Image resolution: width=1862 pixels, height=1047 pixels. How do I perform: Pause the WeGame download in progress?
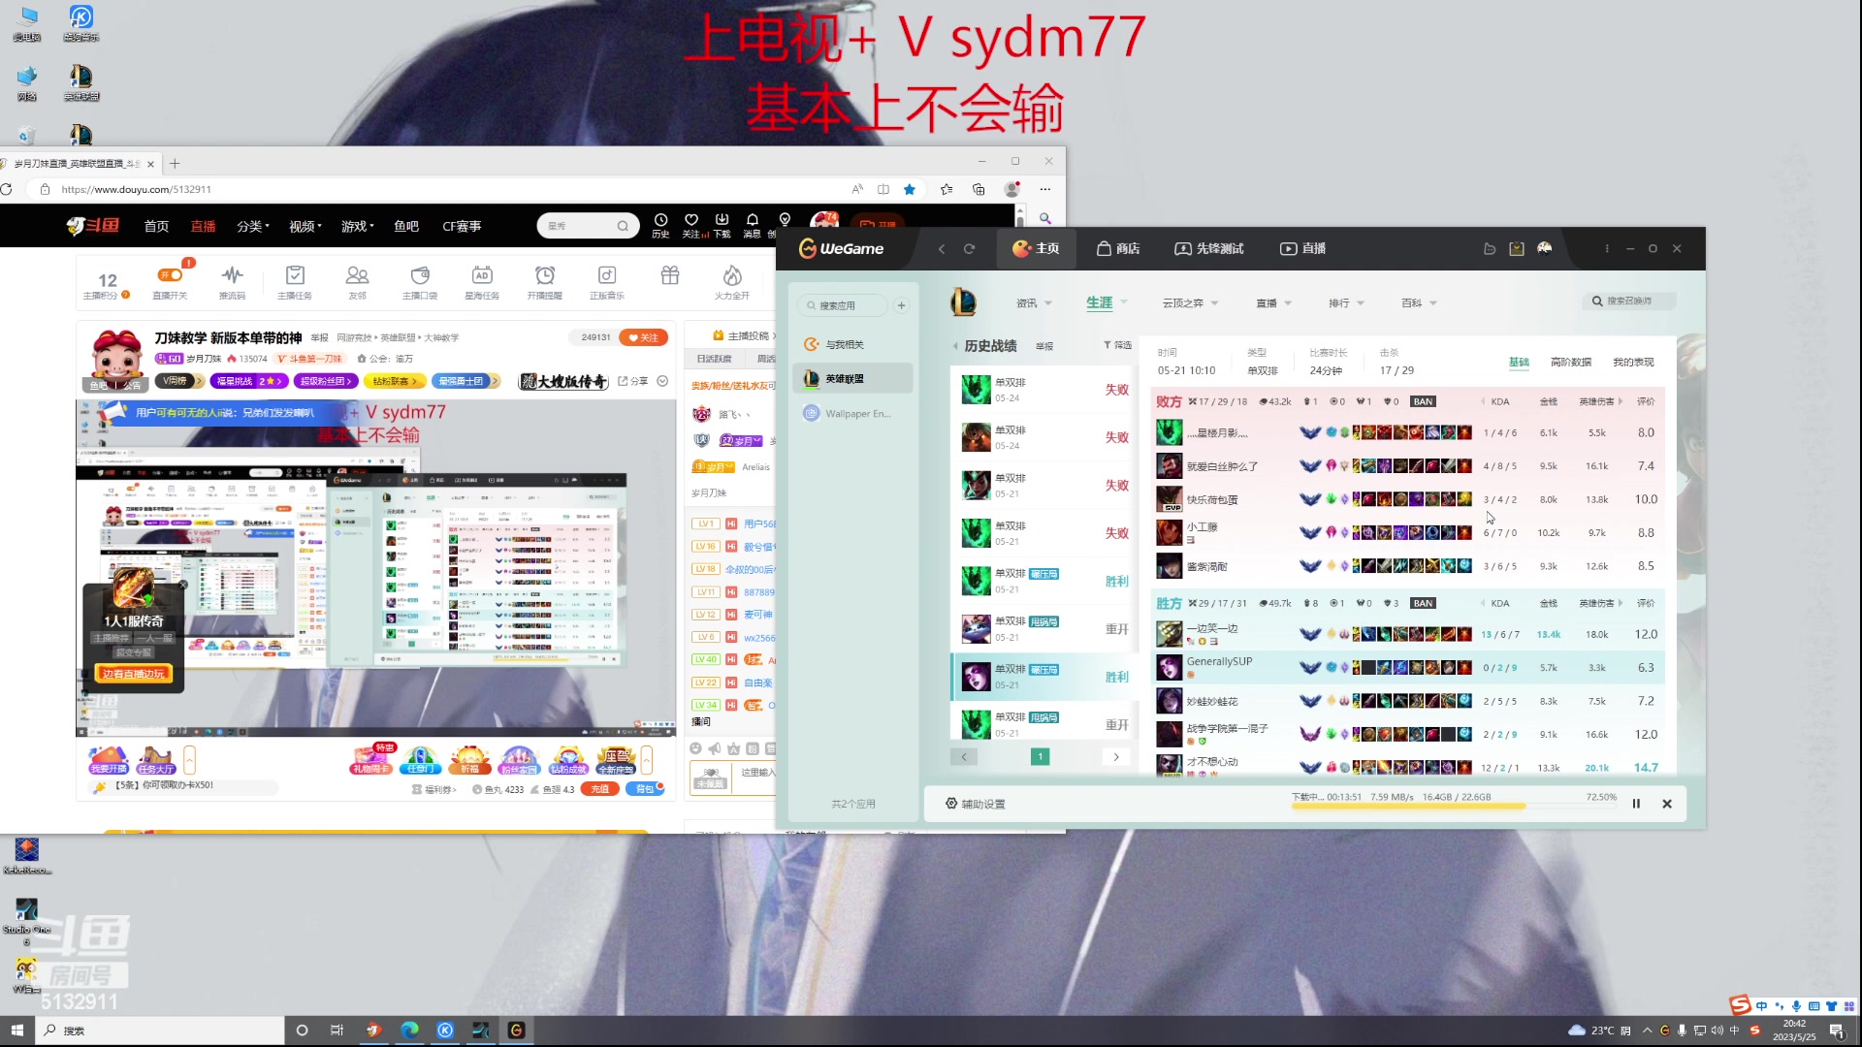[x=1636, y=804]
